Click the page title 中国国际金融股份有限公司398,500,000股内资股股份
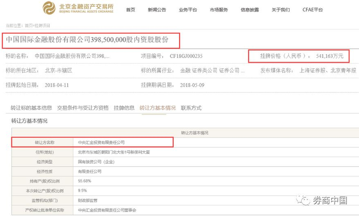The width and height of the screenshot is (359, 216). click(87, 40)
